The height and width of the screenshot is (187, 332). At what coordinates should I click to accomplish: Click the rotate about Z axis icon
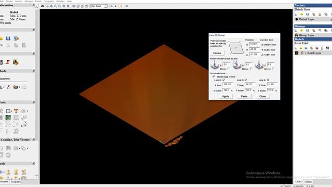(259, 65)
